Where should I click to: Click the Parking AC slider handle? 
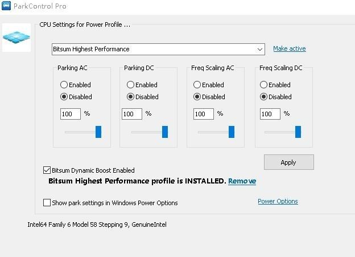pyautogui.click(x=98, y=132)
